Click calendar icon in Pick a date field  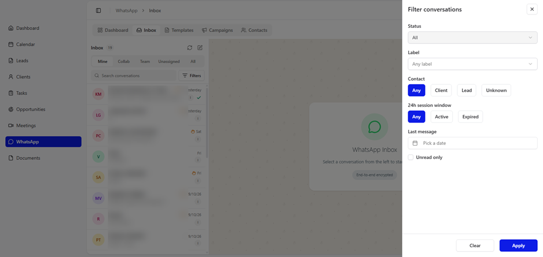[x=415, y=143]
